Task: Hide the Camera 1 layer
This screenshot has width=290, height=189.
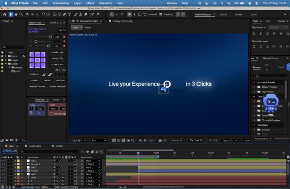Action: [3, 164]
